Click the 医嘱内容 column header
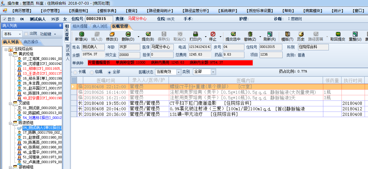 tap(246, 81)
